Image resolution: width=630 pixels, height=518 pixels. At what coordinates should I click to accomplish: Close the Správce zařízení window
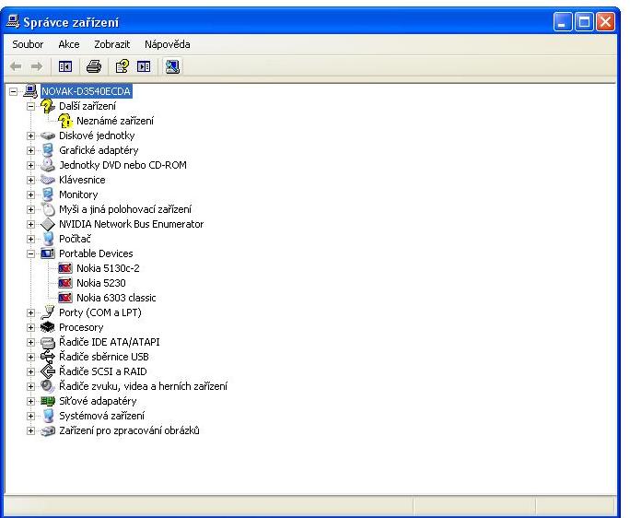(x=605, y=22)
